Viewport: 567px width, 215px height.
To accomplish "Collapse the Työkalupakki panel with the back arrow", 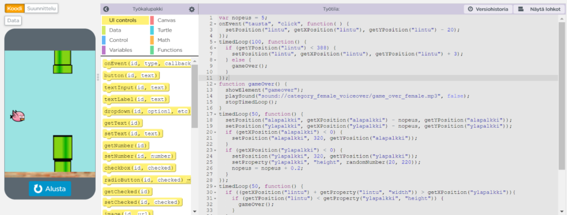I will [106, 9].
